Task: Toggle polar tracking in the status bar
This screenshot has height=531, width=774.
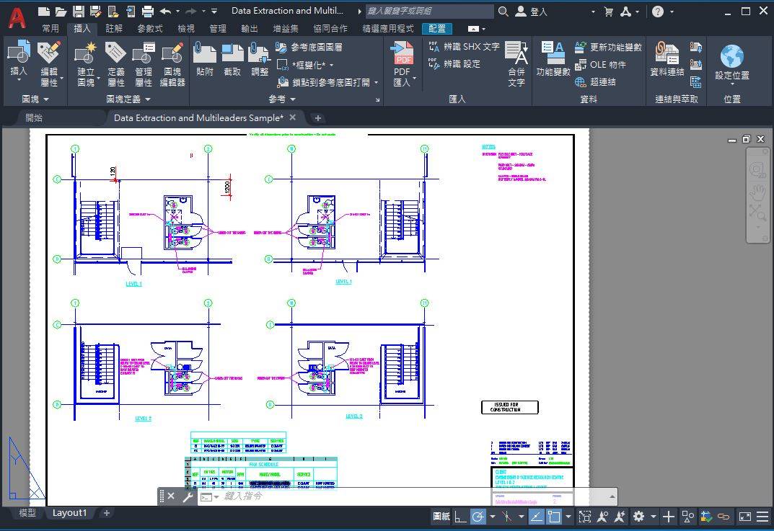Action: [478, 517]
